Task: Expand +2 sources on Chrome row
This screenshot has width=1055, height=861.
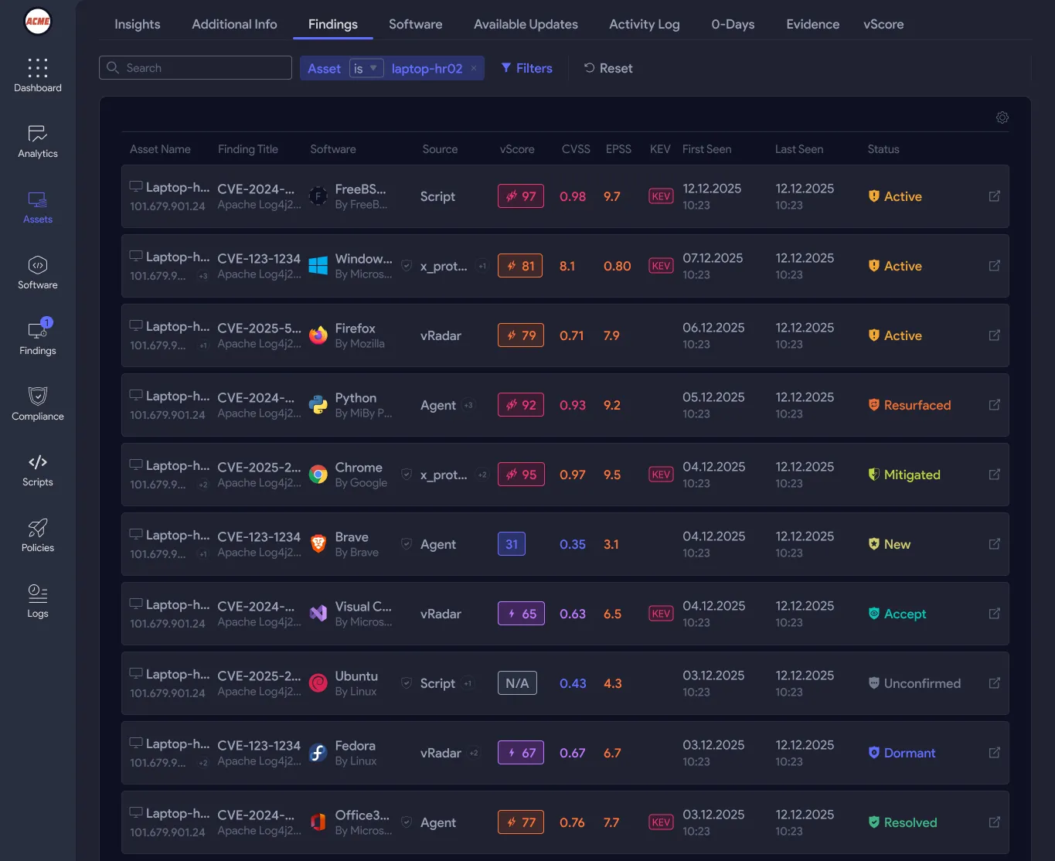Action: point(482,475)
